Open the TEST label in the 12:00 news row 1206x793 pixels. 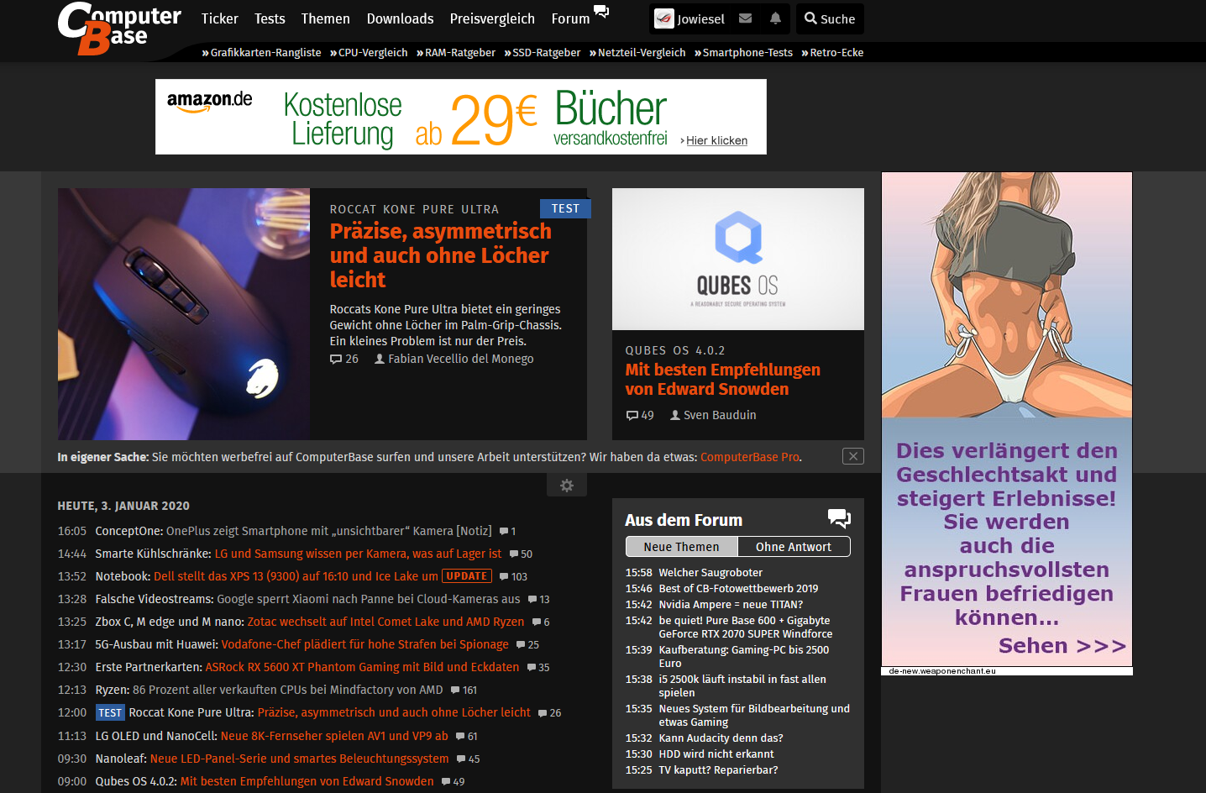tap(110, 712)
